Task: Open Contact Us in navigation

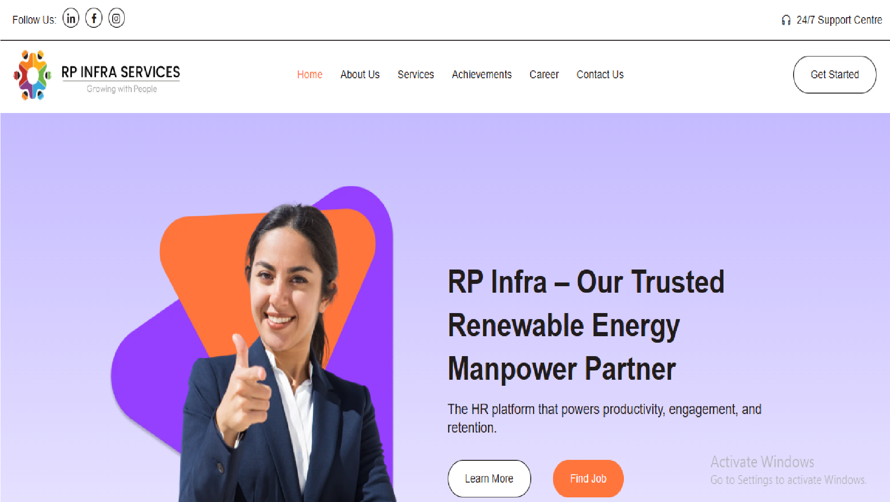Action: (x=600, y=75)
